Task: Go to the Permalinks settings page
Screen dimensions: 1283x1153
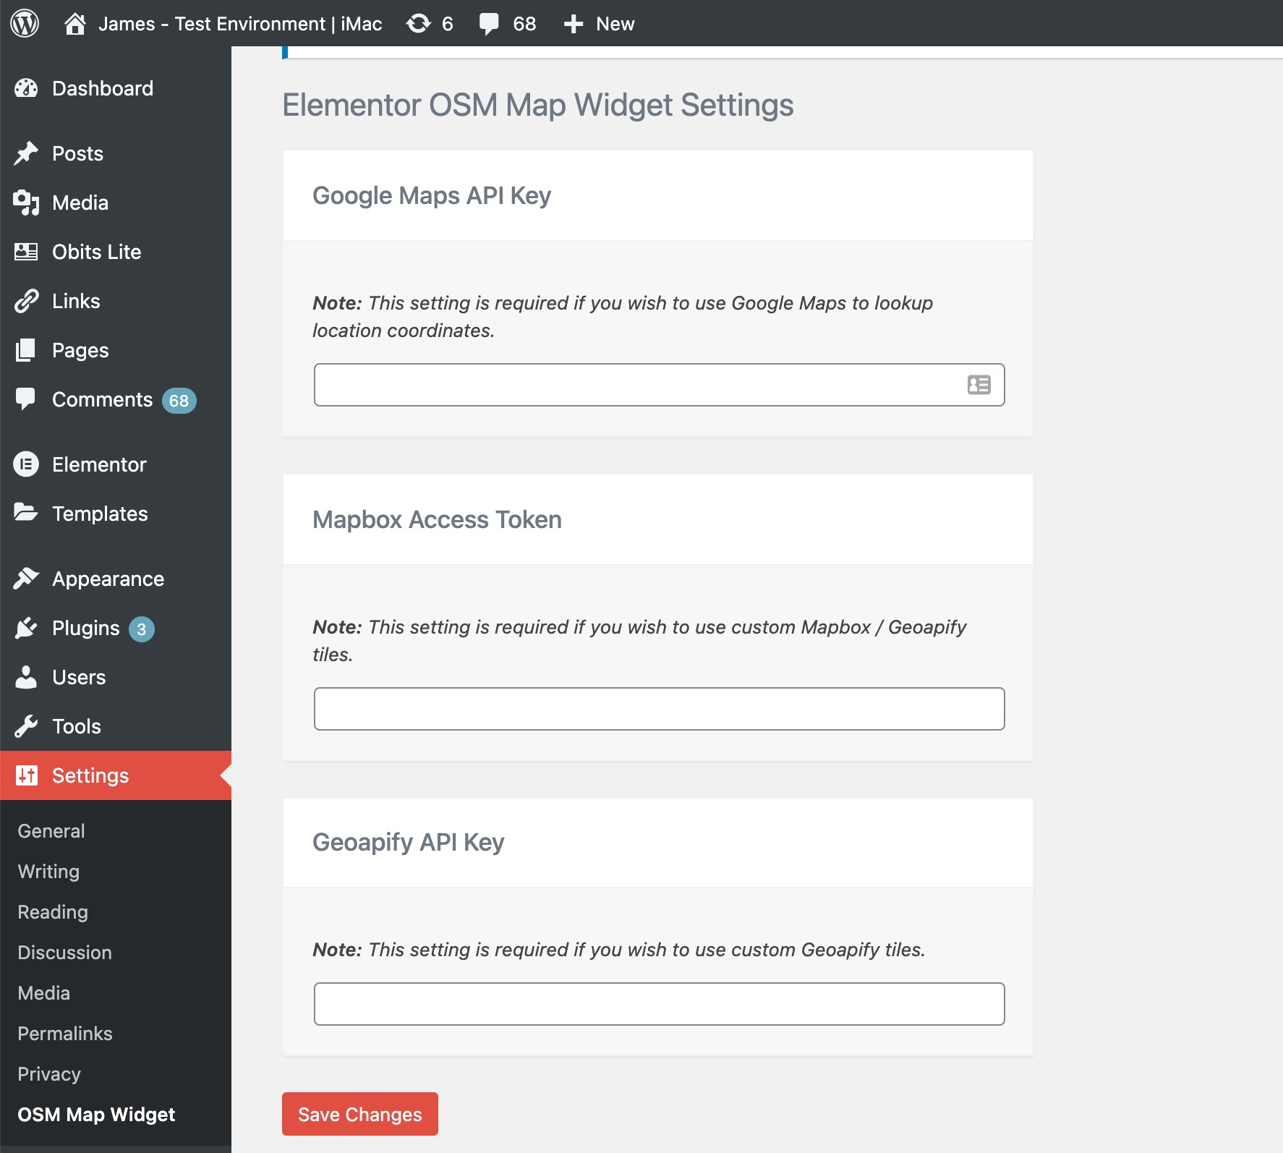Action: click(65, 1034)
